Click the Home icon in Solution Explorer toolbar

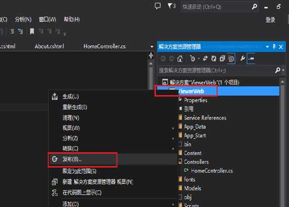point(180,59)
